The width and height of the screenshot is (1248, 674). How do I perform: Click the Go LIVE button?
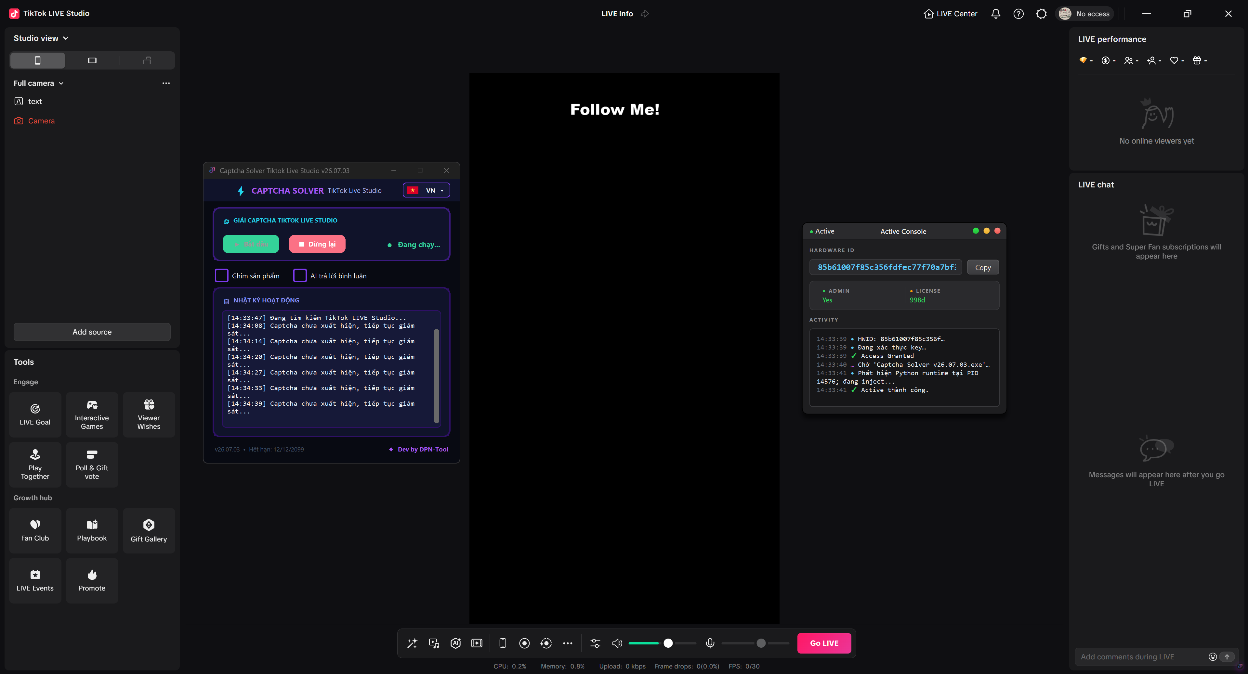824,643
